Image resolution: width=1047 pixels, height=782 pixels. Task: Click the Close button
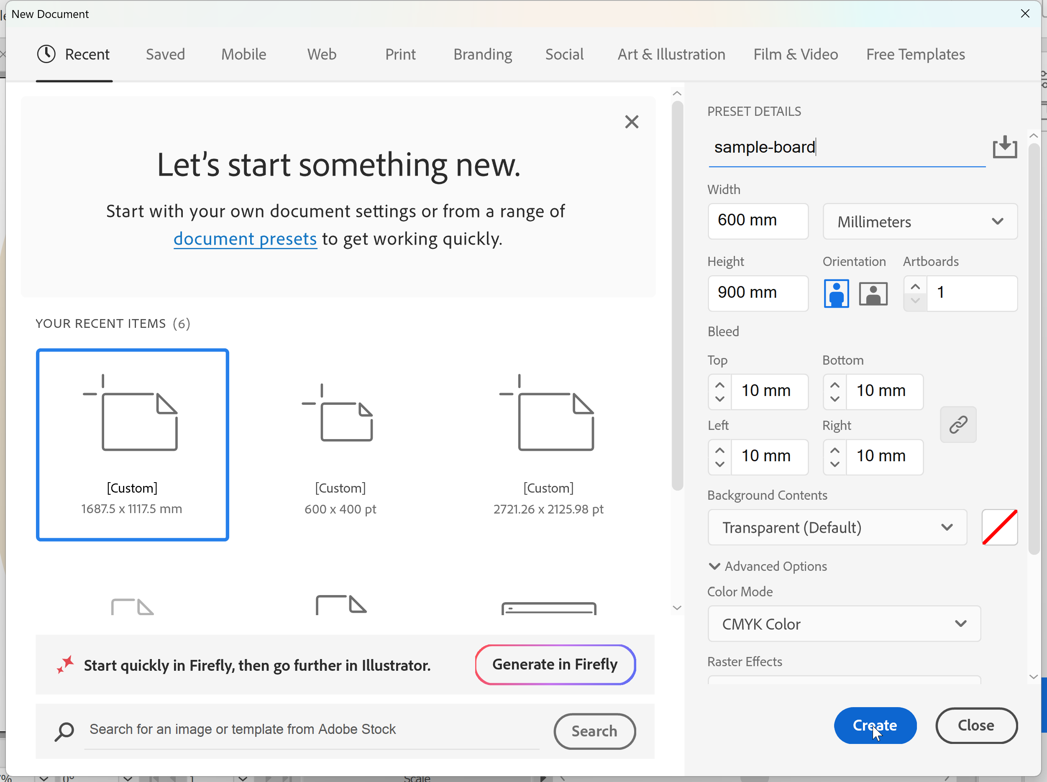(976, 725)
